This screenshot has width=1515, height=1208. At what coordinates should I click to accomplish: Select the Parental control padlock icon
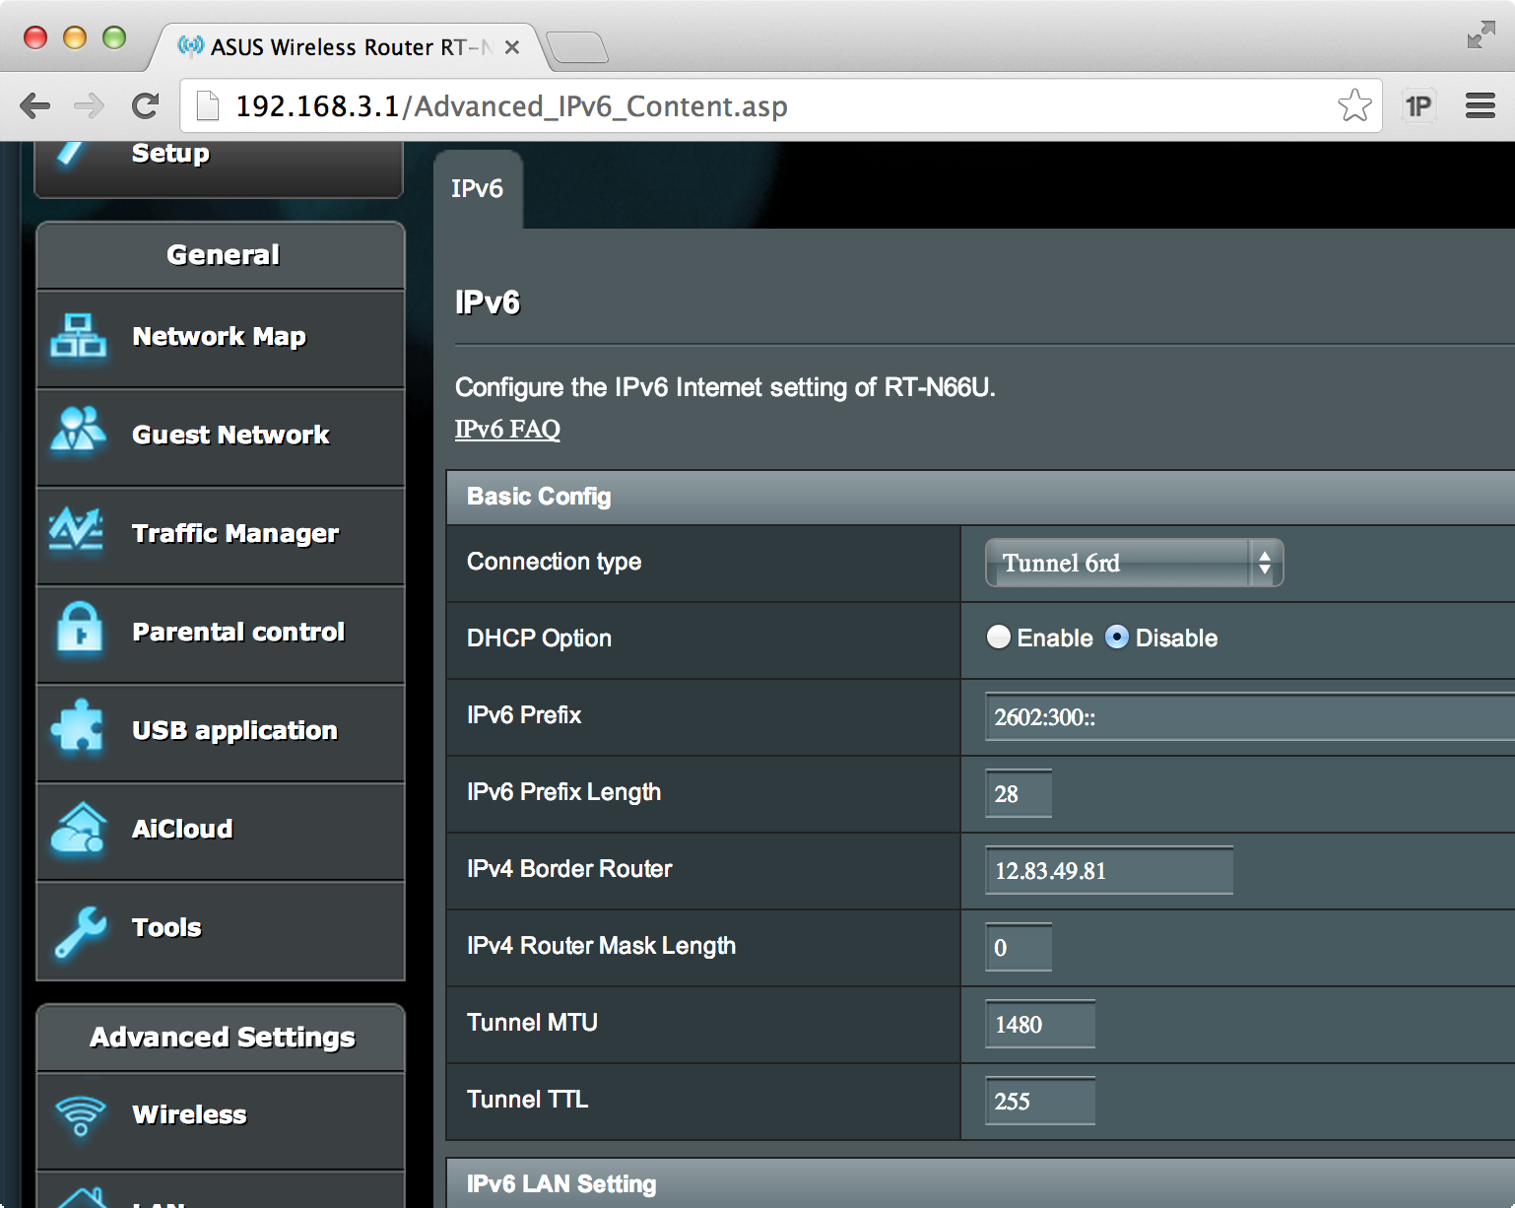79,628
